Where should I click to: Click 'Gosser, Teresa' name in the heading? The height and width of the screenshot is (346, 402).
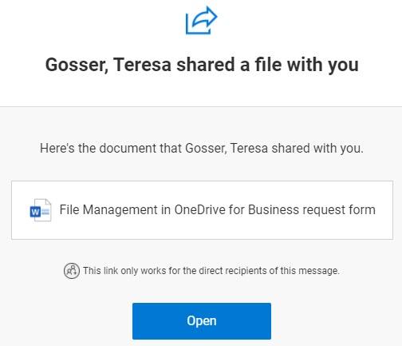(108, 65)
